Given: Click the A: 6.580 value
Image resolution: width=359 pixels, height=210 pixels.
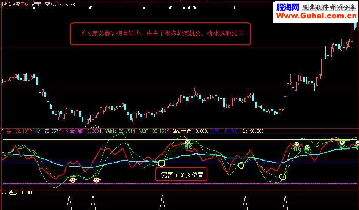Looking at the screenshot, I should pos(68,5).
